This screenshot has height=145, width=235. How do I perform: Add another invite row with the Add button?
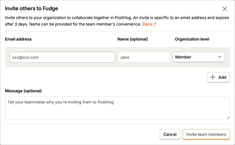pyautogui.click(x=218, y=77)
